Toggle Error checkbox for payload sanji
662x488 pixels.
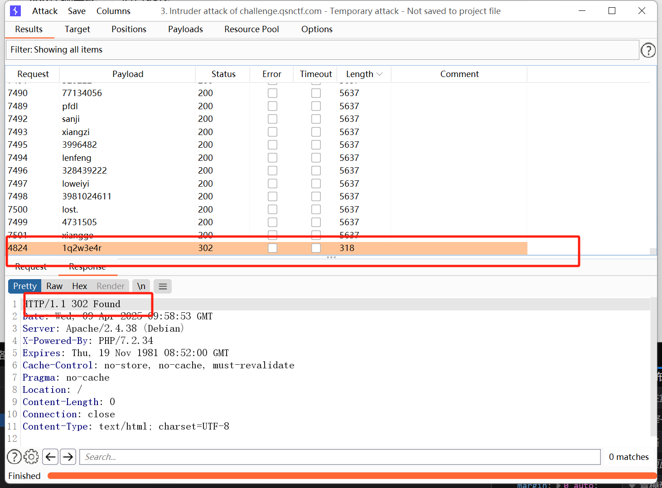click(272, 119)
